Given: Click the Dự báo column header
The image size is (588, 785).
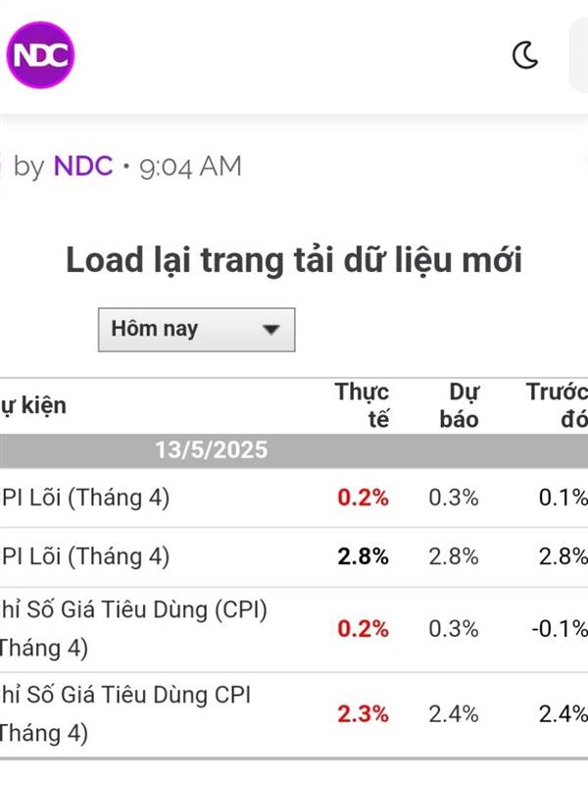Looking at the screenshot, I should [x=459, y=405].
